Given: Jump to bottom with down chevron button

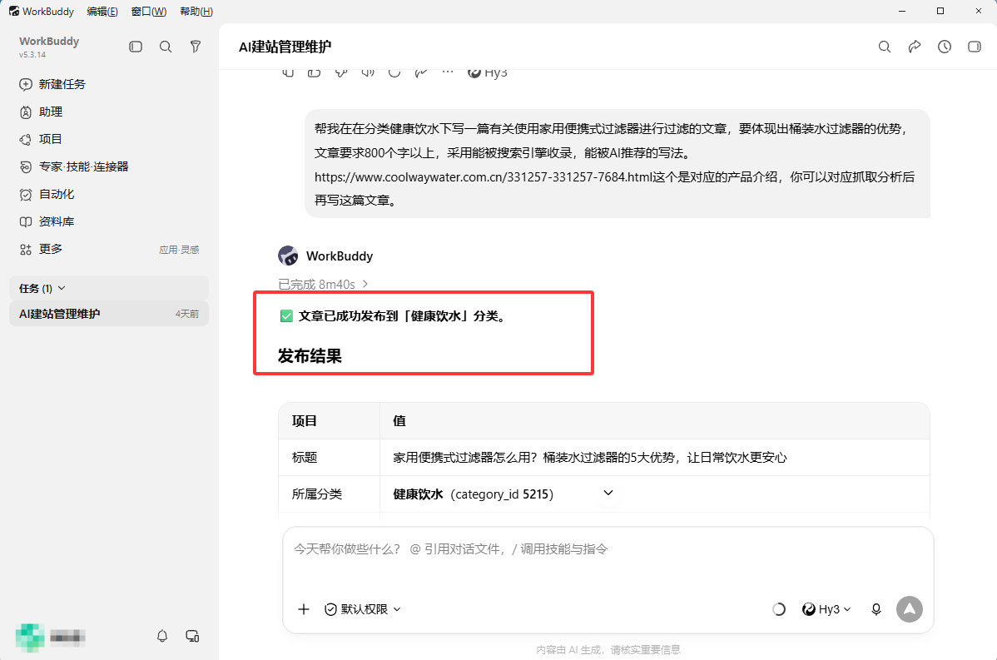Looking at the screenshot, I should [x=608, y=494].
